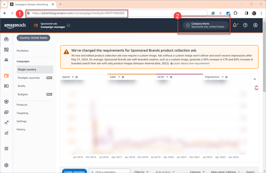Screen dimensions: 266x173
Task: Select Multiple countries in Campaigns menu
Action: (x=29, y=78)
